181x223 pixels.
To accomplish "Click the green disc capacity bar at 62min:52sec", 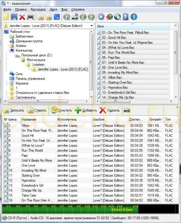I will [70, 209].
